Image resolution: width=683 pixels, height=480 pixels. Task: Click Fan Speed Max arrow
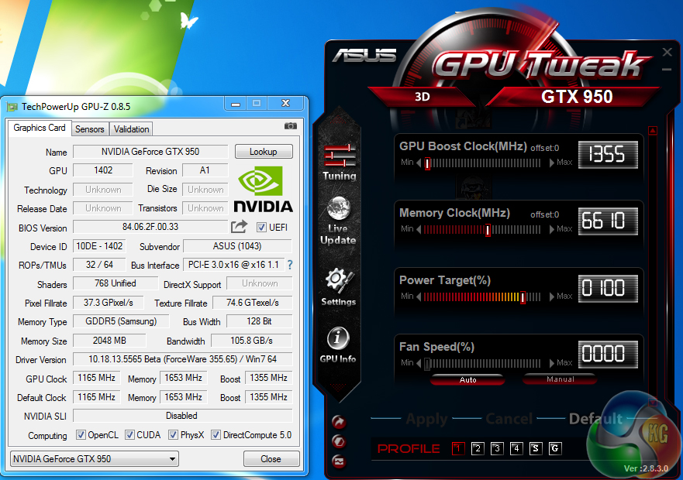[x=552, y=363]
